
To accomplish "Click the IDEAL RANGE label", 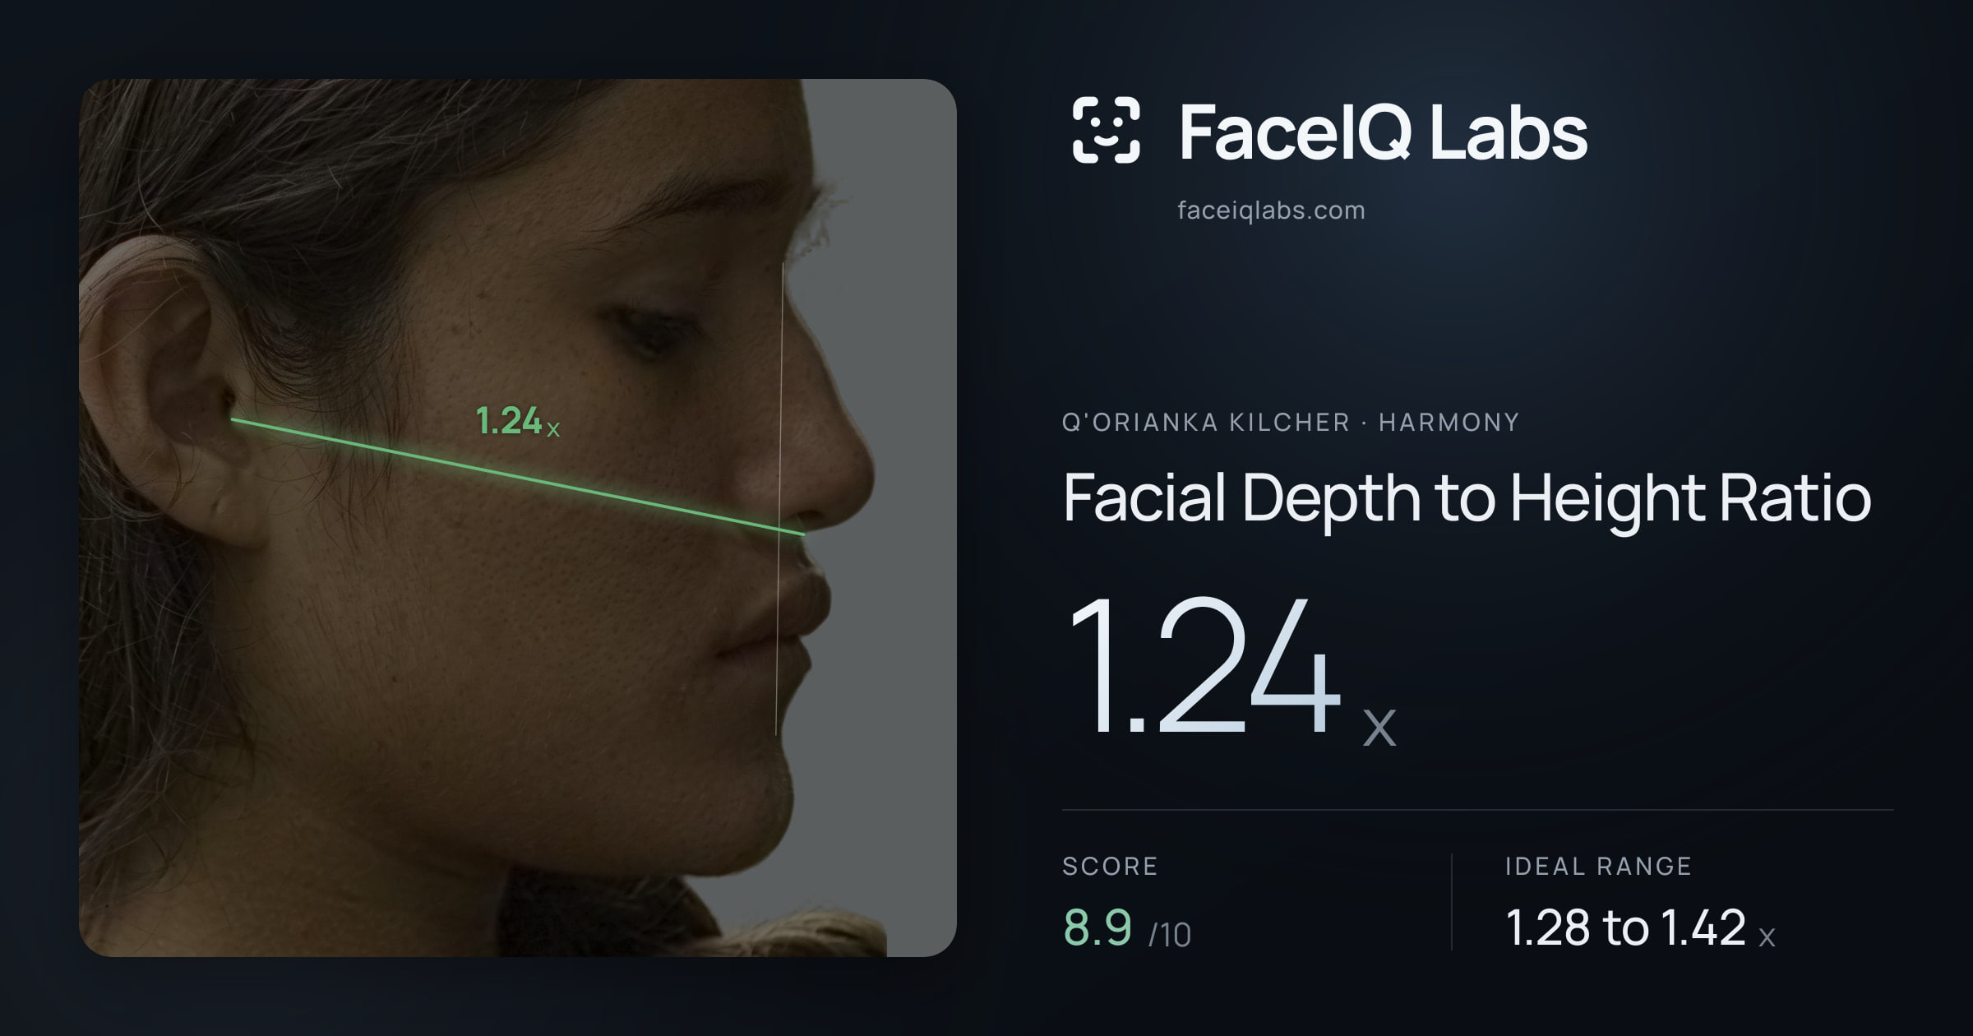I will (1598, 866).
